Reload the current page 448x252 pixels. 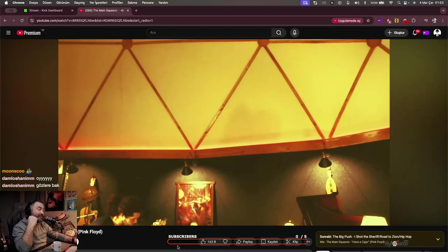pyautogui.click(x=22, y=21)
